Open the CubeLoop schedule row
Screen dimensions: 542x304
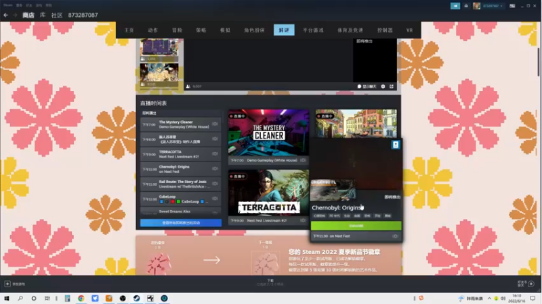coord(180,199)
